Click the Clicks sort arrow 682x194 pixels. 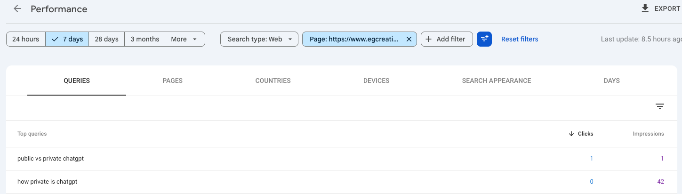[571, 134]
